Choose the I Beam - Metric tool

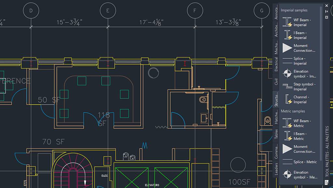(300, 136)
